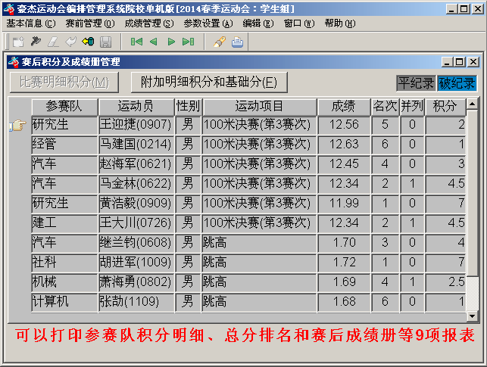487x367 pixels.
Task: Click the main window title bar app icon
Action: tap(9, 8)
